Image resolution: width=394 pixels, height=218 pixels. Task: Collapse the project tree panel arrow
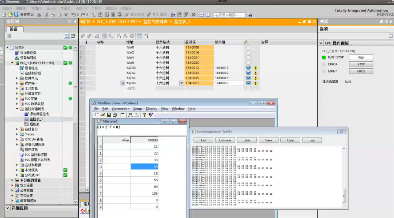(75, 21)
